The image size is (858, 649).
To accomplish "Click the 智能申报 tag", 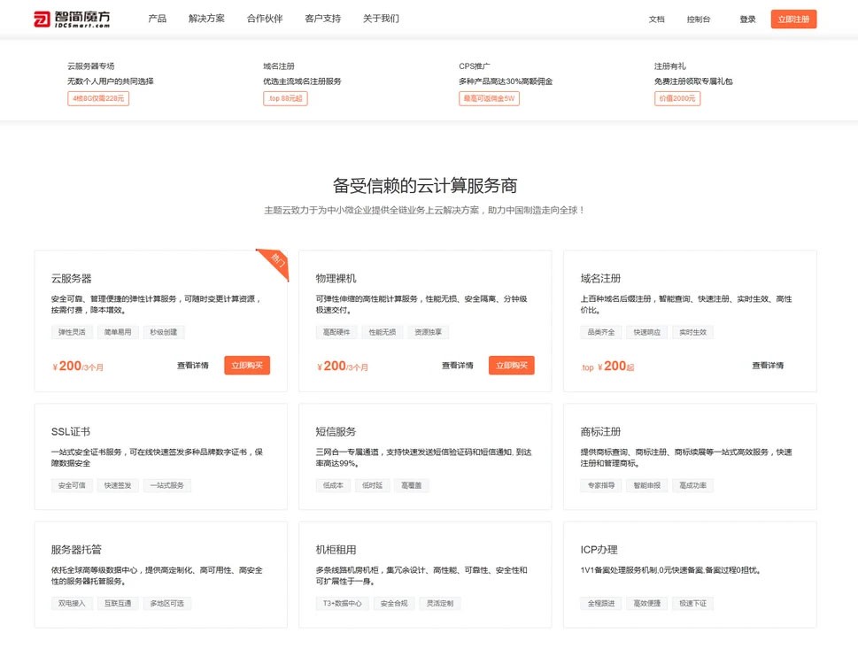I will (647, 485).
